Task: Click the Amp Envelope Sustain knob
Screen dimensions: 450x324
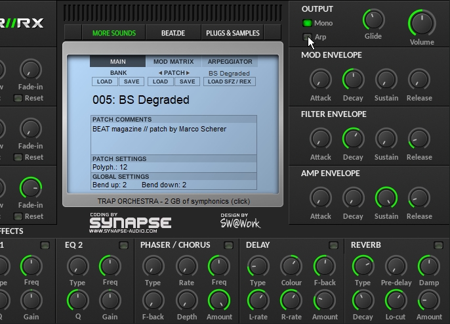Action: point(386,198)
